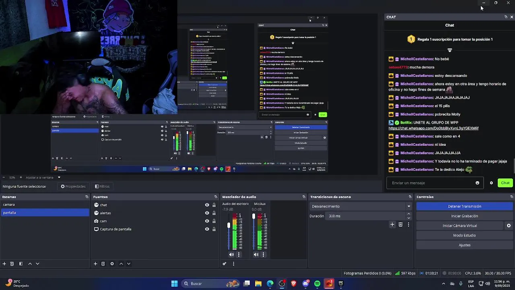Open Audio del escritorio options menu dots
515x290 pixels.
point(239,255)
